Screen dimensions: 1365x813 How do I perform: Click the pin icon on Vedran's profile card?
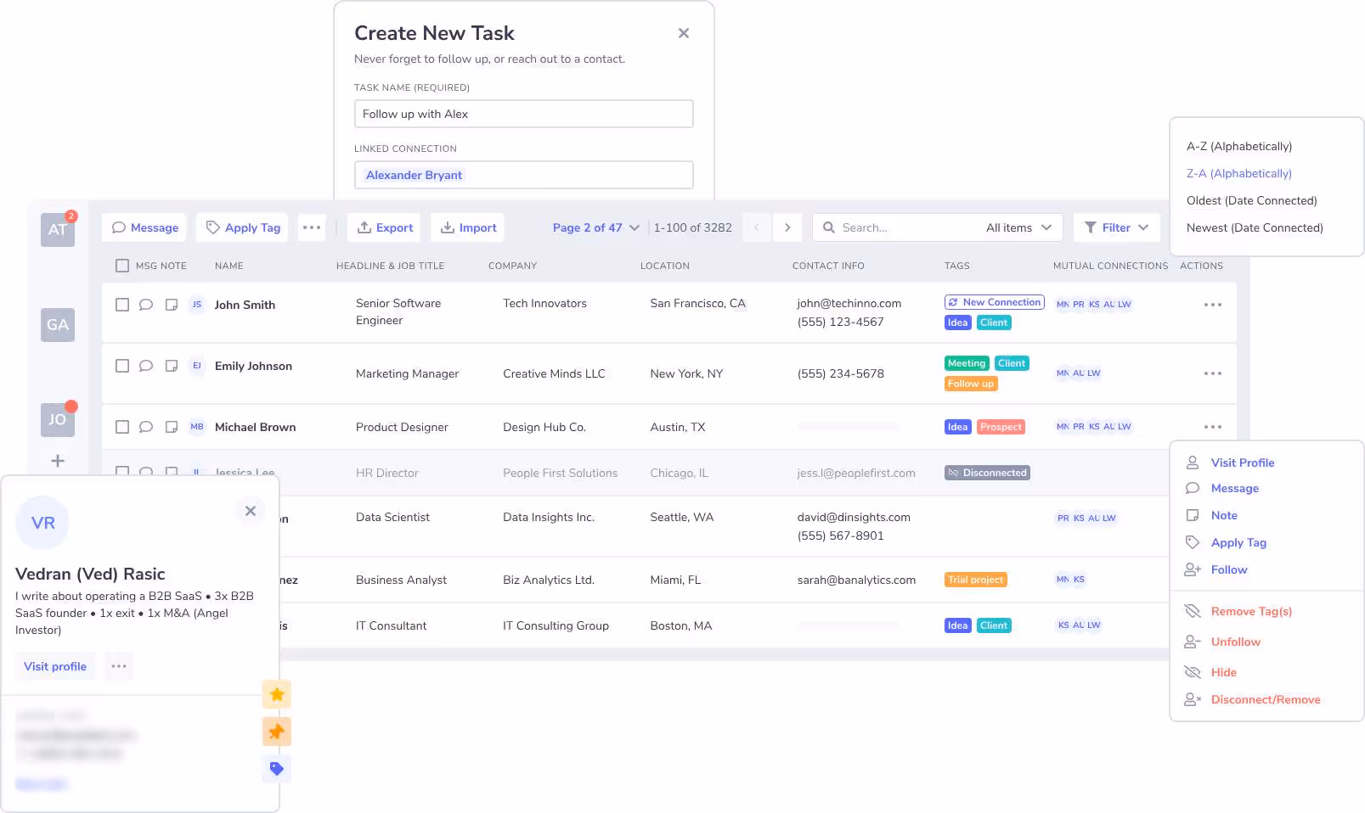(276, 731)
